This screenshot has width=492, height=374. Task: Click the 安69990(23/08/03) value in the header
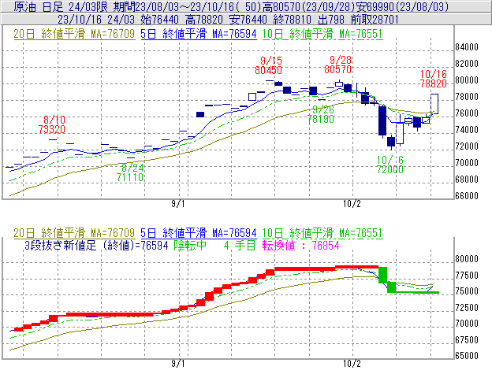(x=402, y=6)
